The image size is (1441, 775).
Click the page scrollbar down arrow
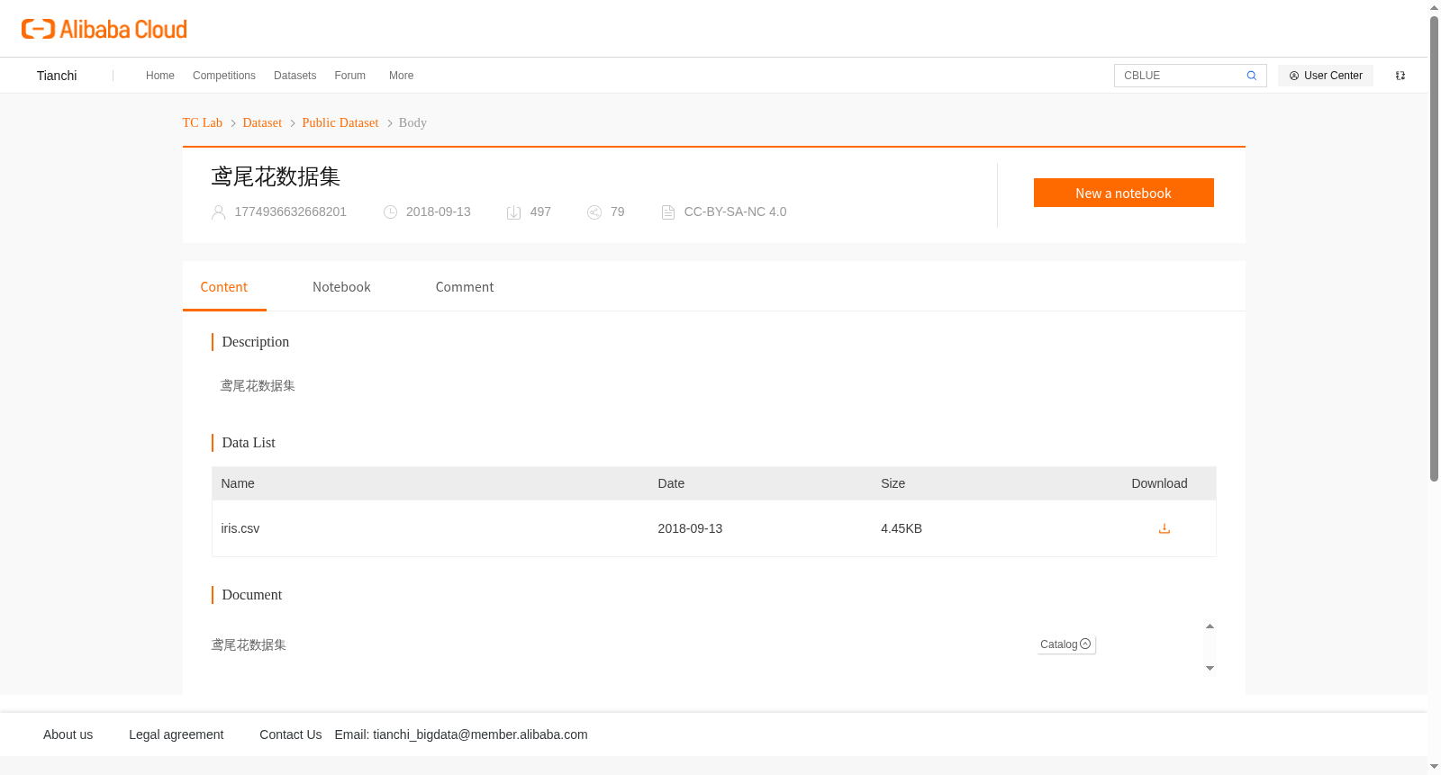coord(1434,767)
